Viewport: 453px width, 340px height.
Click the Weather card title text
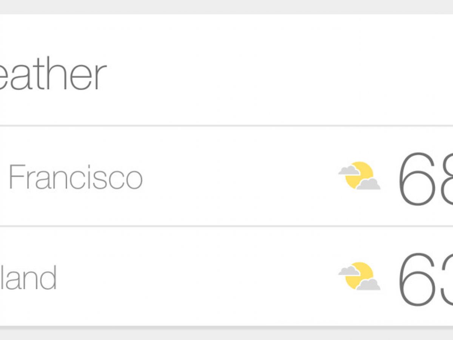tap(53, 75)
